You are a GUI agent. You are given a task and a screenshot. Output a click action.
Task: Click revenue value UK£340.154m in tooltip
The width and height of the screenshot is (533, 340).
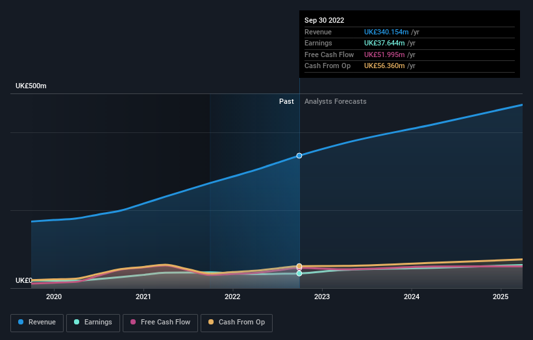point(386,32)
